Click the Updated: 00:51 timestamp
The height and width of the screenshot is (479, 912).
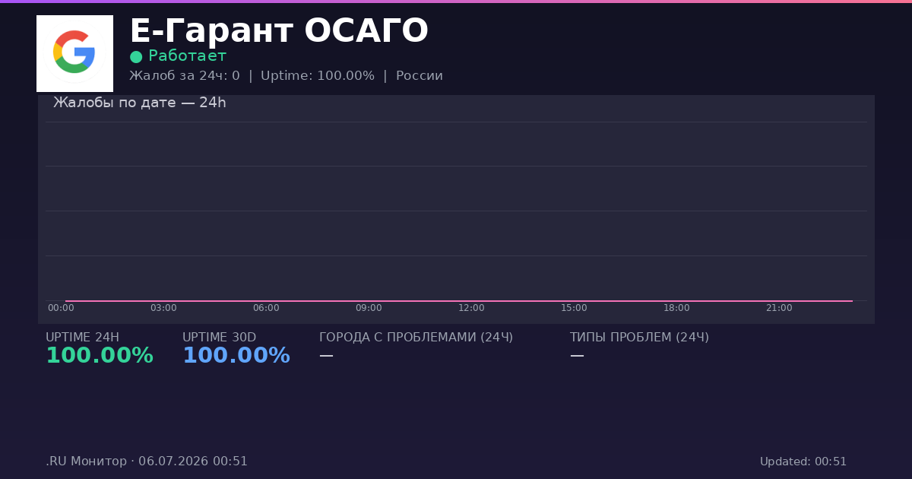click(803, 462)
